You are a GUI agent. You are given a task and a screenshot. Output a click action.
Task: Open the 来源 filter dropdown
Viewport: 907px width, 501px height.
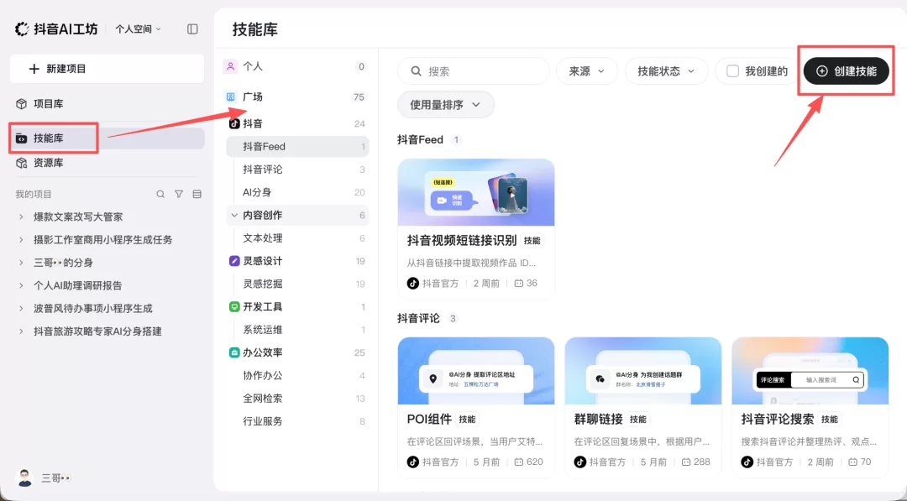point(586,71)
